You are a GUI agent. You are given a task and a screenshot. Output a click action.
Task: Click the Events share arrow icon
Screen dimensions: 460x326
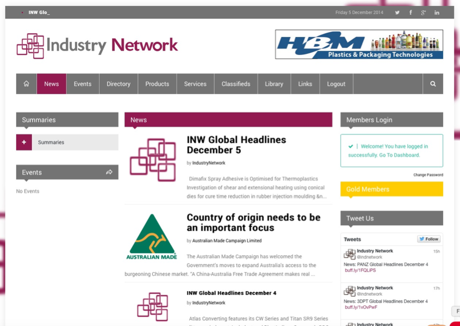109,172
